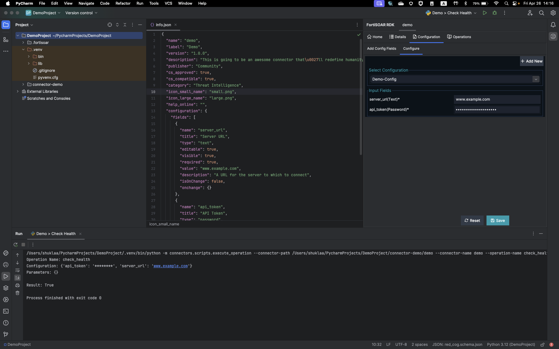Open the Git tool window icon
This screenshot has height=349, width=559.
tap(6, 334)
